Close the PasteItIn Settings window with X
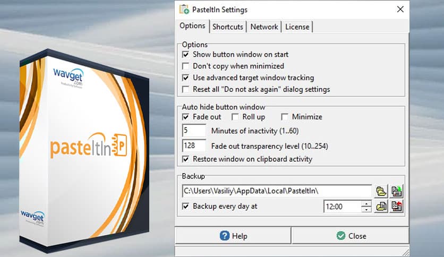The height and width of the screenshot is (257, 444). 400,10
